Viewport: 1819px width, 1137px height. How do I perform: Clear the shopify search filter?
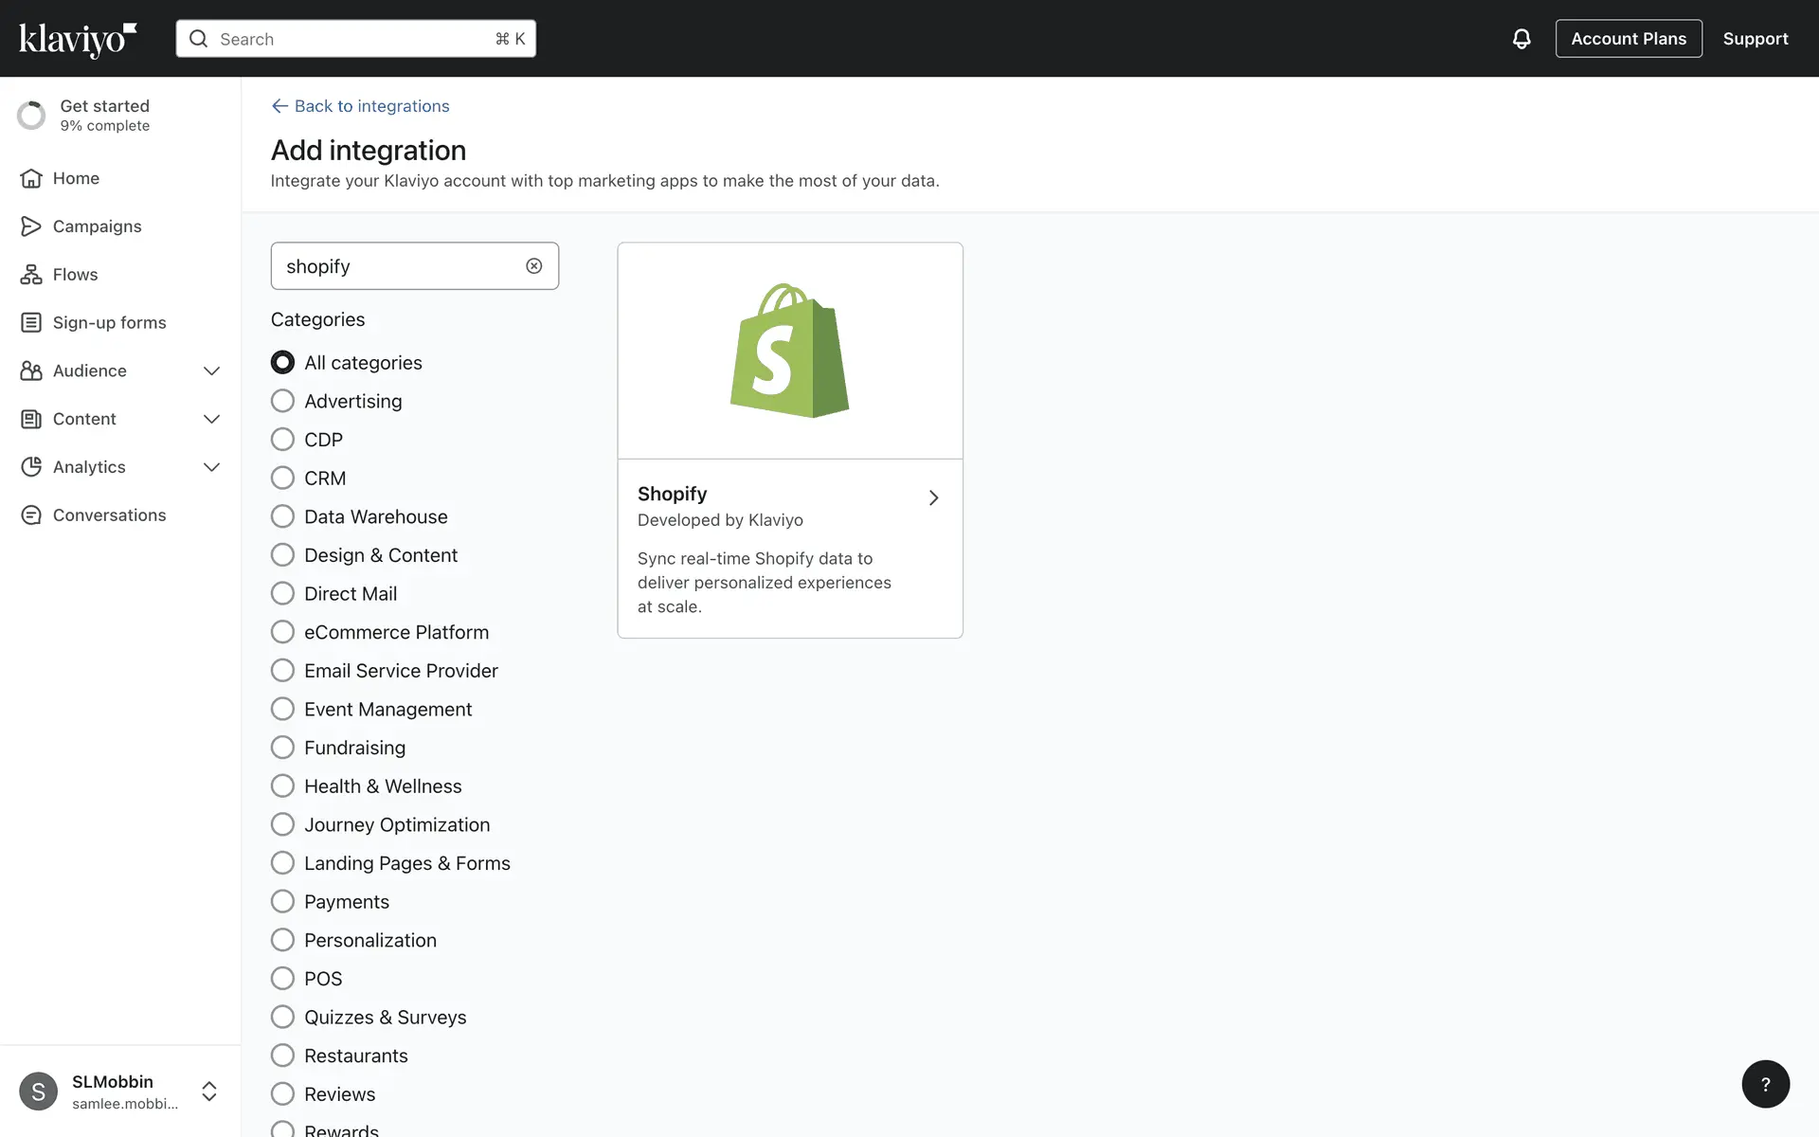tap(534, 266)
